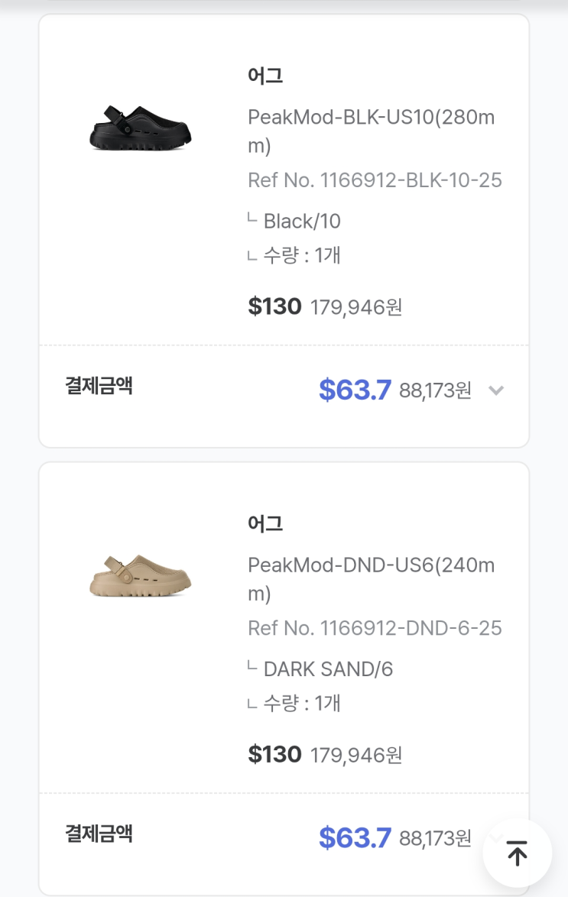Expand first item's payment amount chevron

click(x=496, y=391)
